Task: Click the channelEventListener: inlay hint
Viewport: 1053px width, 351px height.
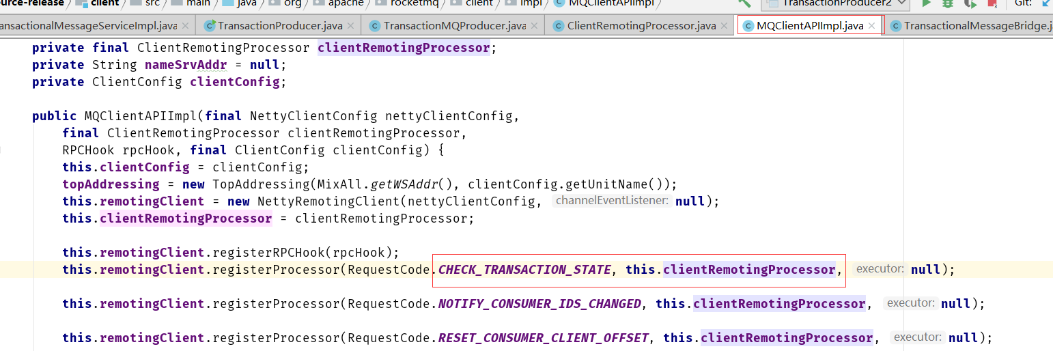Action: 612,201
